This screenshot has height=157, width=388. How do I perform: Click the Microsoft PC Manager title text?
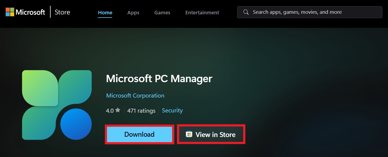coord(159,79)
